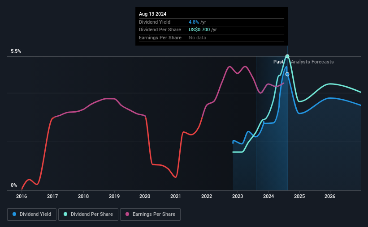Toggle the Dividend Per Share legend button
Viewport: 368px width, 227px height.
point(88,214)
